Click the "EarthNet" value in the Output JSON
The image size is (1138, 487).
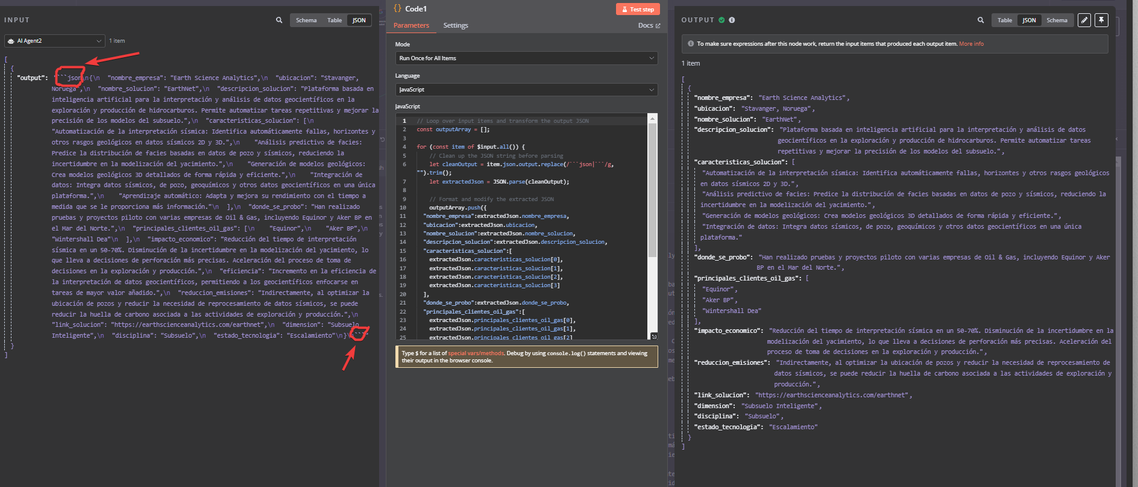779,119
